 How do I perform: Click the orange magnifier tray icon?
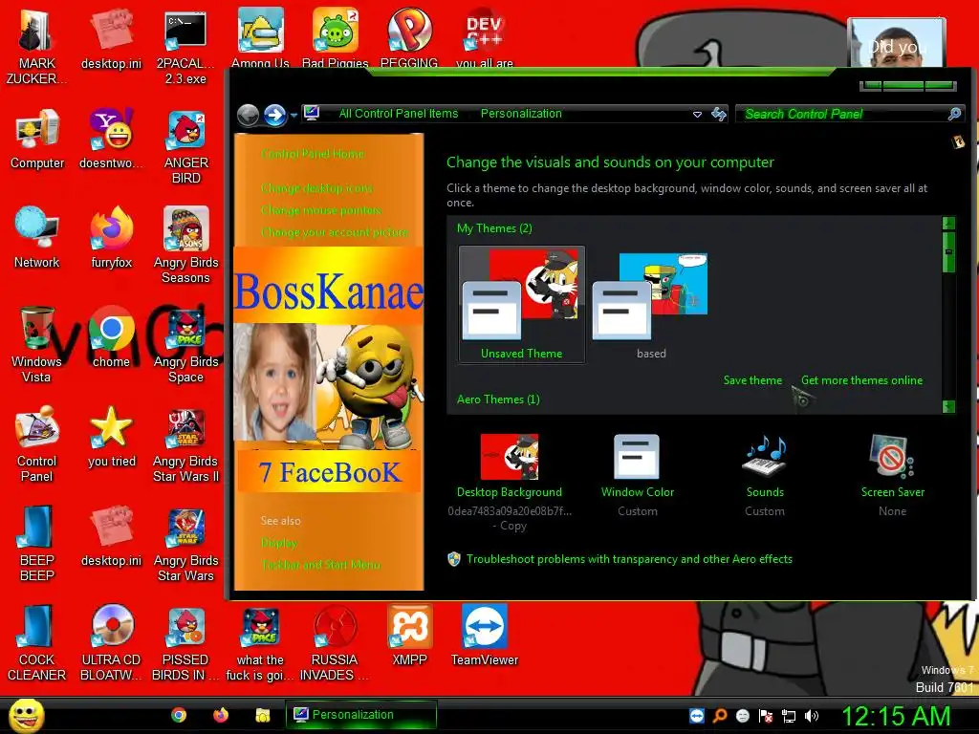pyautogui.click(x=720, y=716)
